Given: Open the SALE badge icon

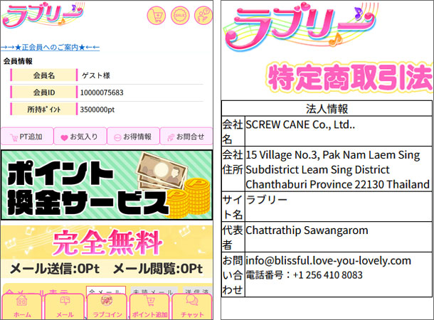Looking at the screenshot, I should (180, 16).
